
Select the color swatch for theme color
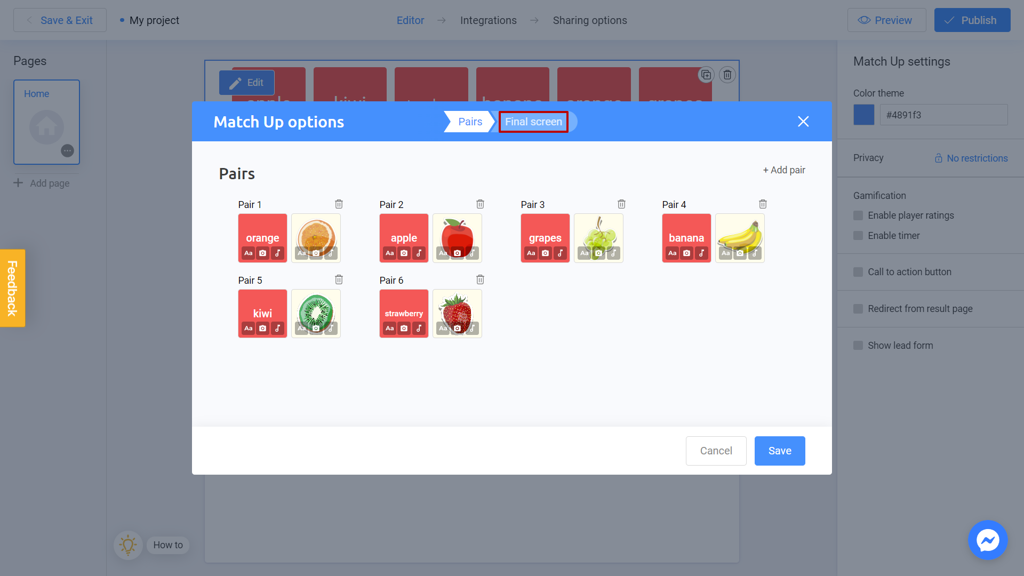(863, 115)
